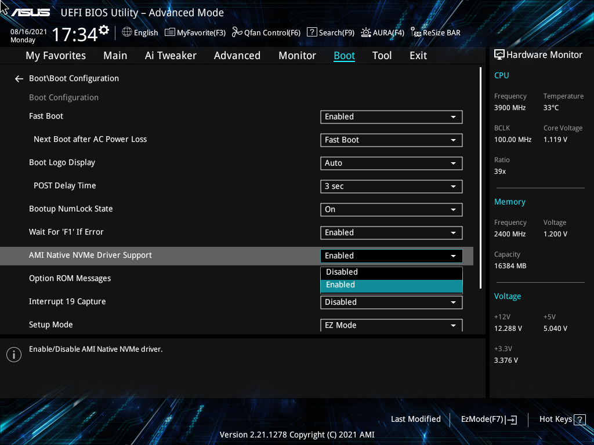
Task: Click the AURA(F4) text
Action: point(388,33)
